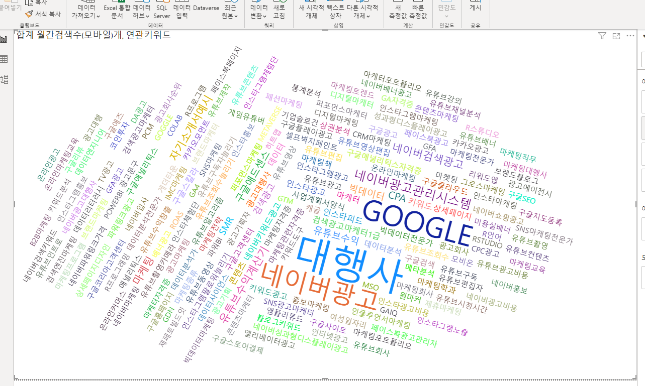Expand the 최근 원본 dropdown

pyautogui.click(x=230, y=12)
